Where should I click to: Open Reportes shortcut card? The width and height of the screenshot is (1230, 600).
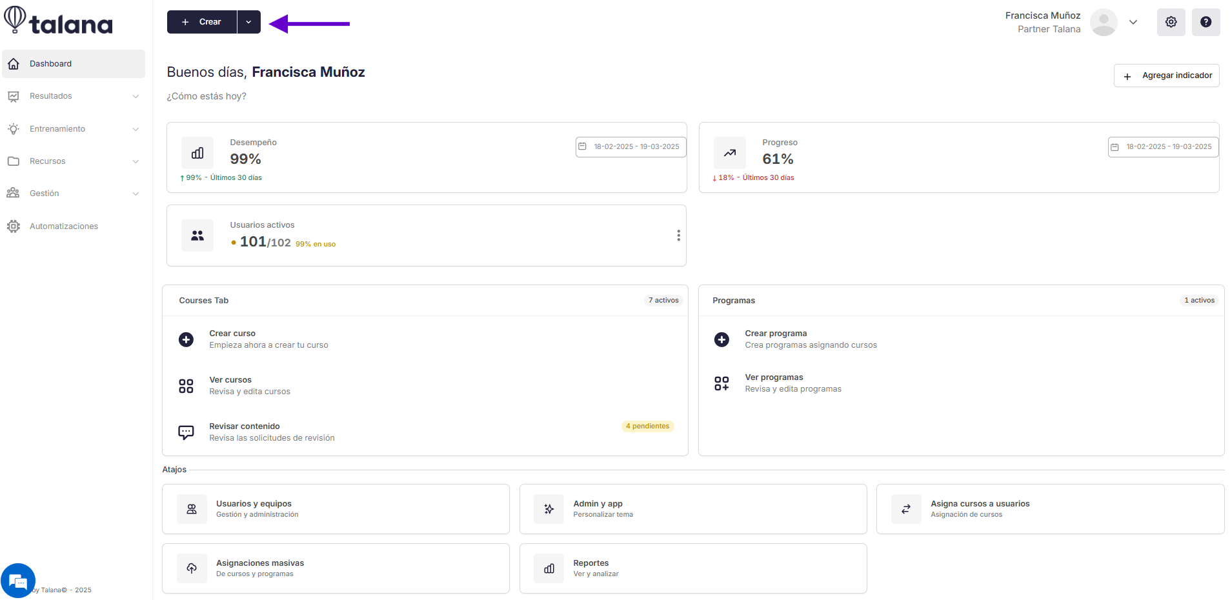pos(693,568)
